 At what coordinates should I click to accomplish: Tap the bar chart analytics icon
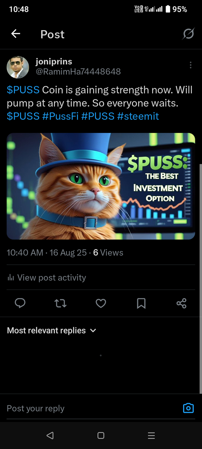(11, 278)
